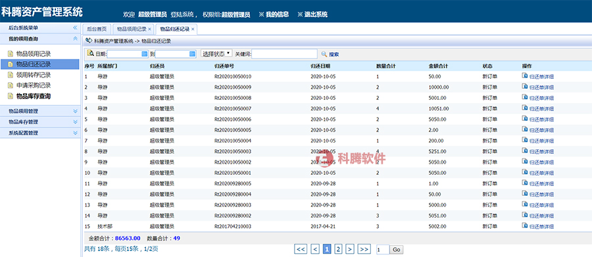Open 申请采购记录 in sidebar menu
The image size is (592, 257).
coord(34,85)
